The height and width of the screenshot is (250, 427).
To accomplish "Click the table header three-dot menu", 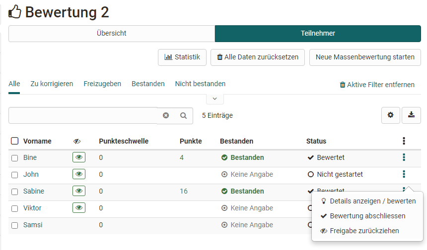I will point(404,141).
